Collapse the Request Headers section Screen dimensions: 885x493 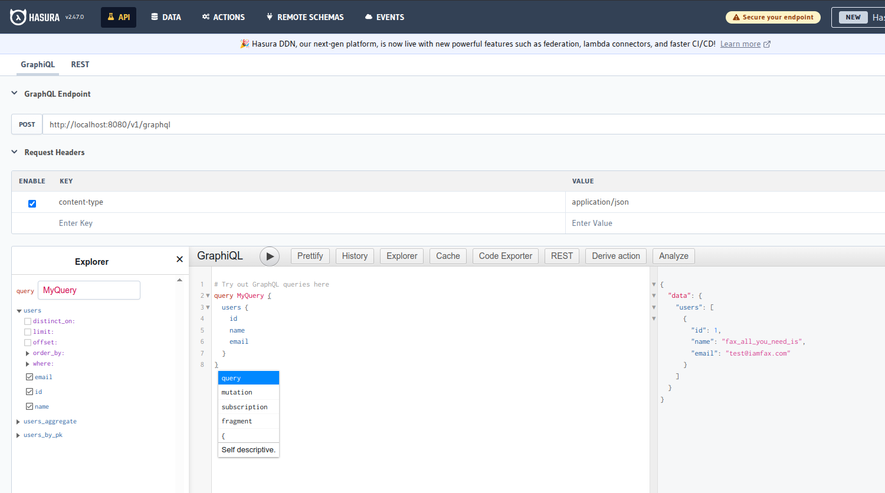click(15, 152)
